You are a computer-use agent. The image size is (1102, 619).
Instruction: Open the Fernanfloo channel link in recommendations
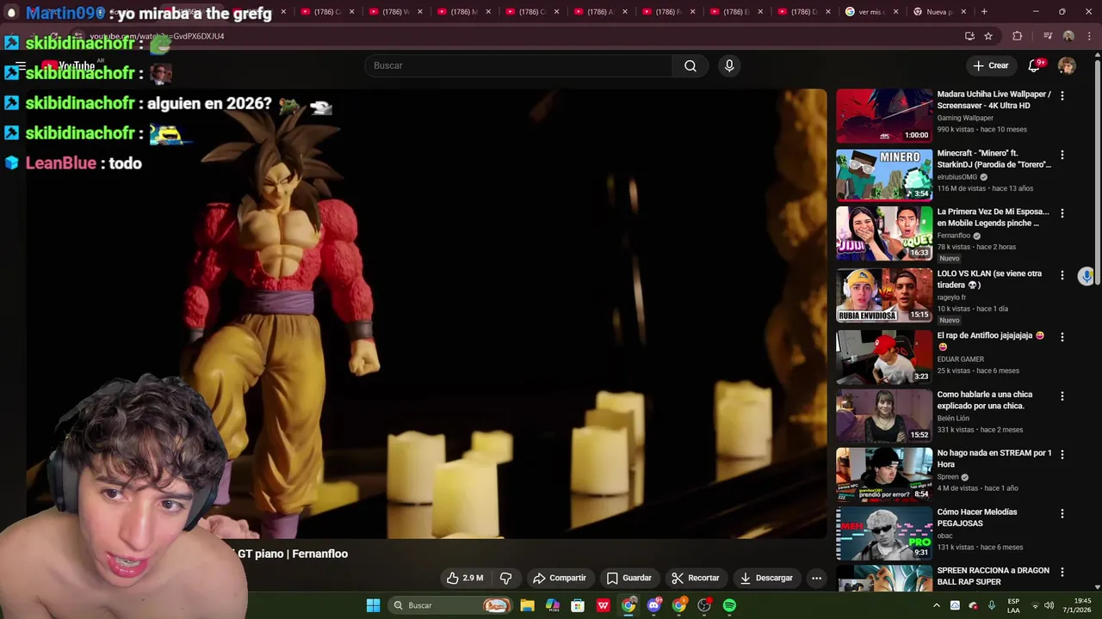[953, 236]
